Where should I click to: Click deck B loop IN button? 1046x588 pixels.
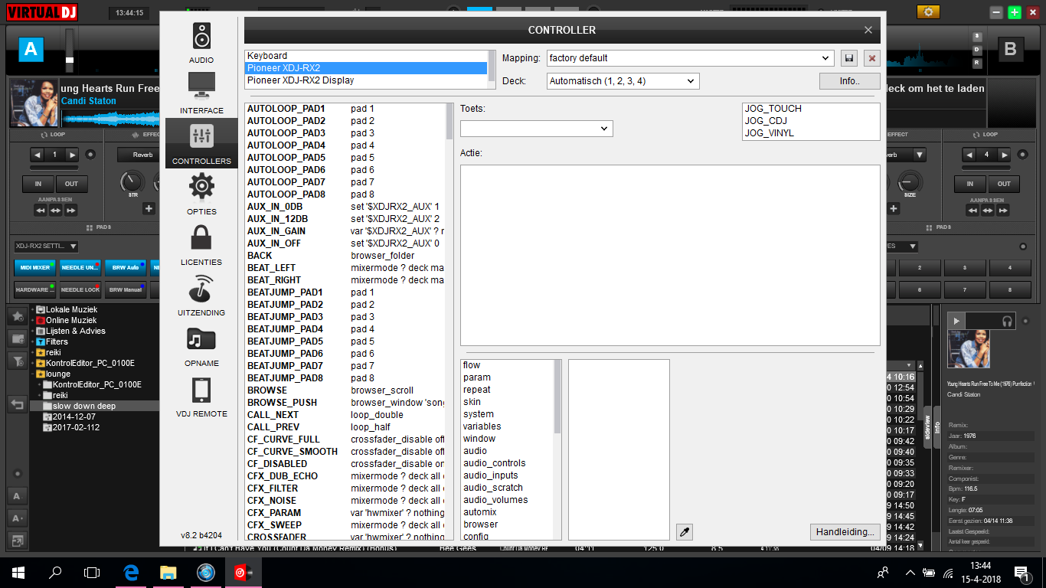tap(970, 184)
